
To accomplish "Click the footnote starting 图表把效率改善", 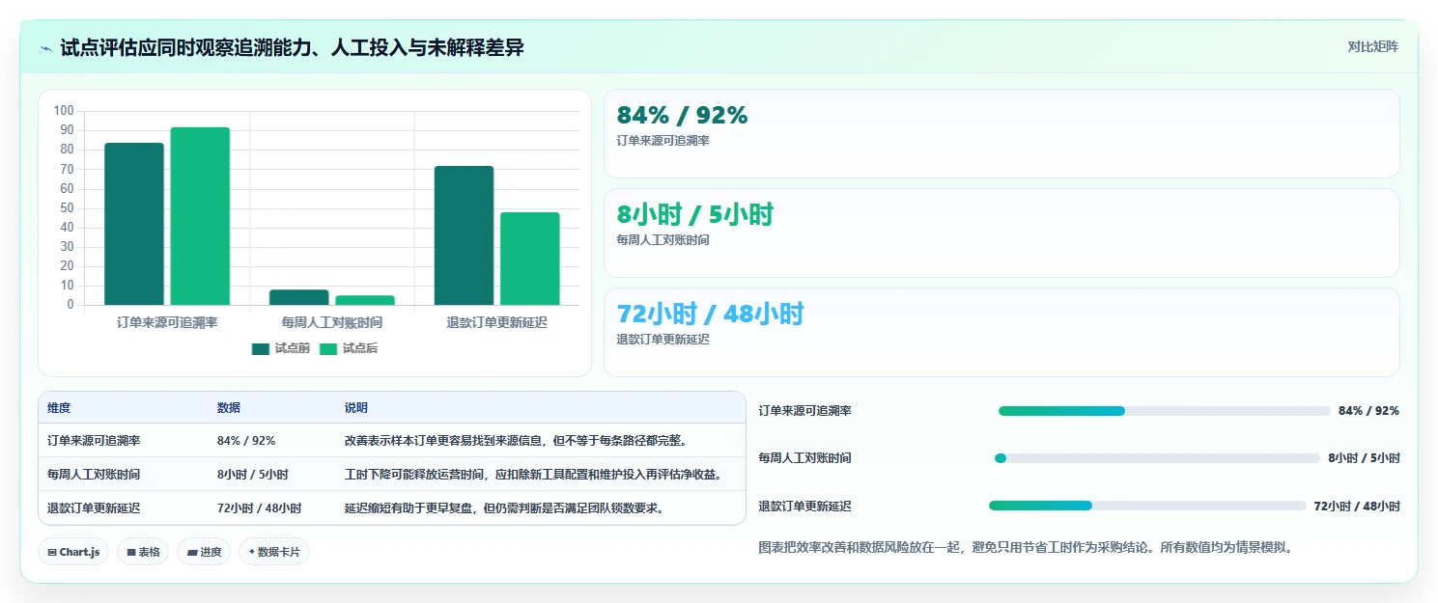I will (1026, 547).
